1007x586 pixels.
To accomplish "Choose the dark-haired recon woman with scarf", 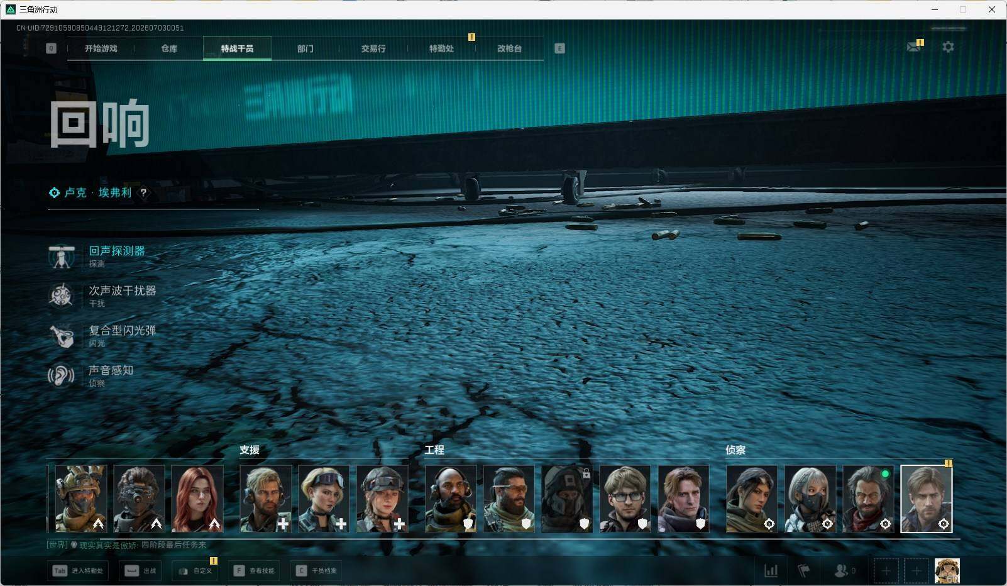I will 752,499.
